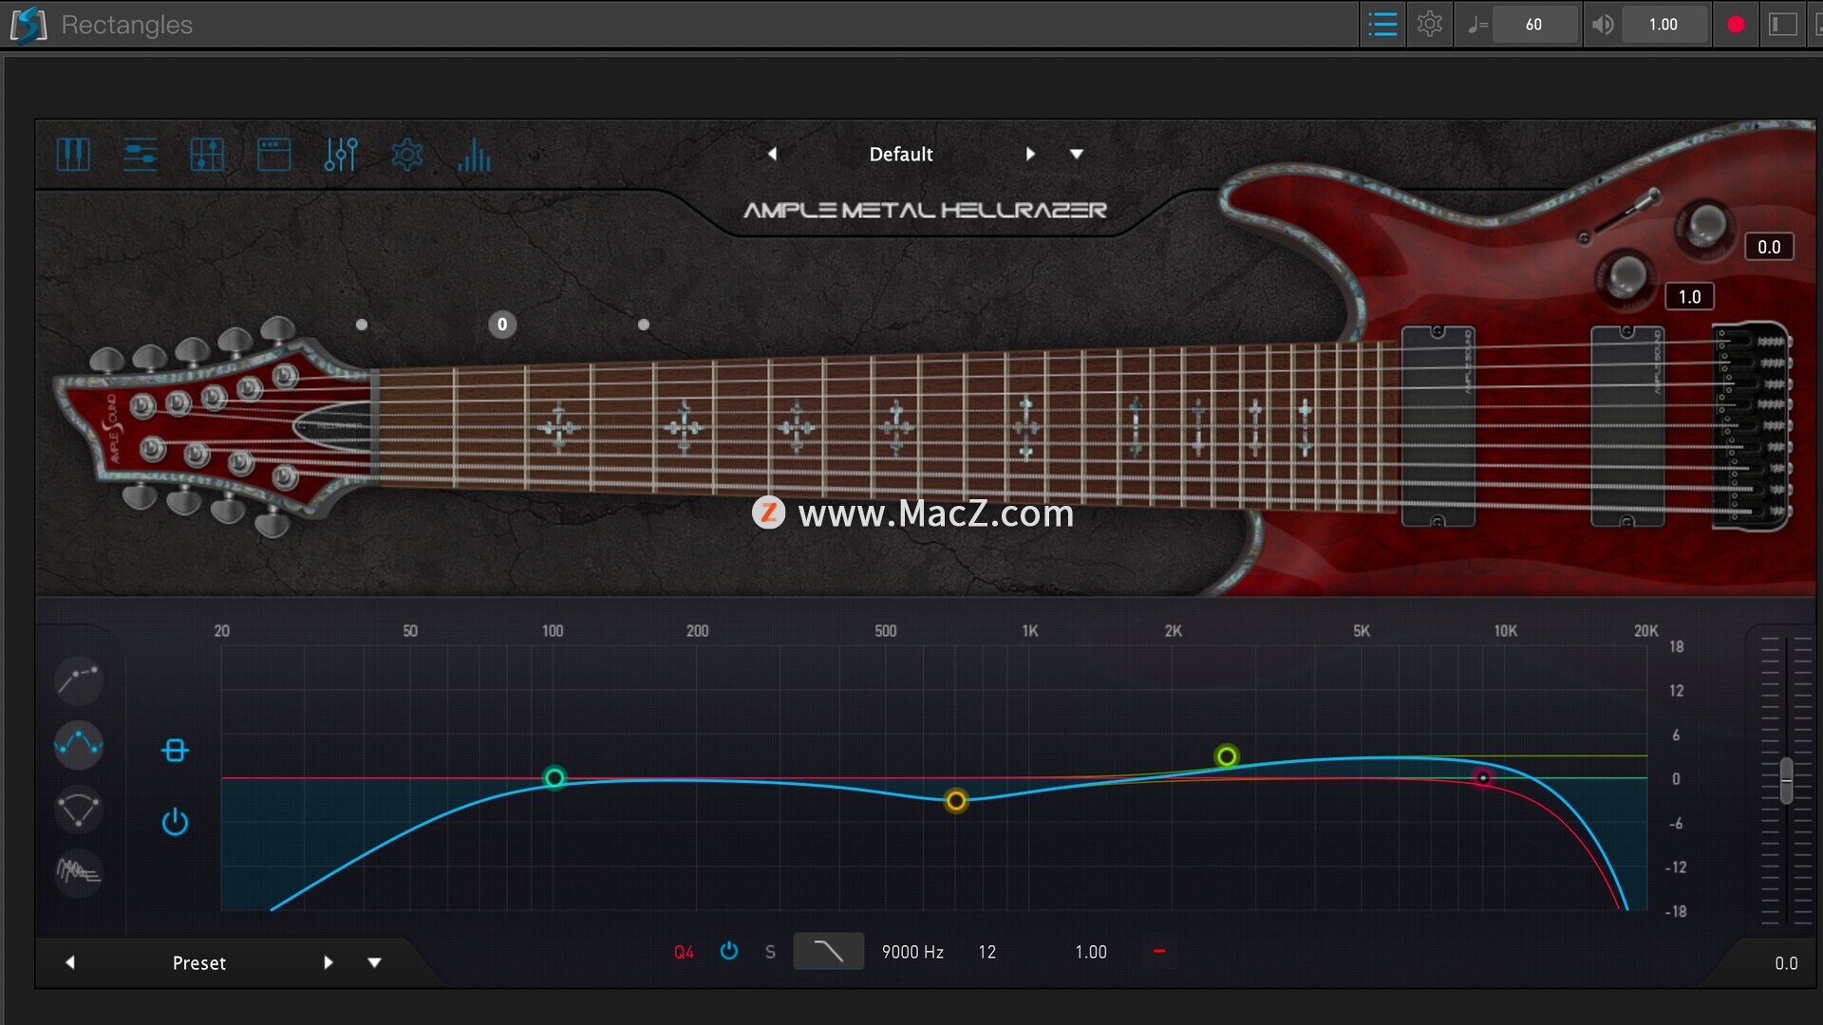Open the keyboard panel icon

click(73, 154)
